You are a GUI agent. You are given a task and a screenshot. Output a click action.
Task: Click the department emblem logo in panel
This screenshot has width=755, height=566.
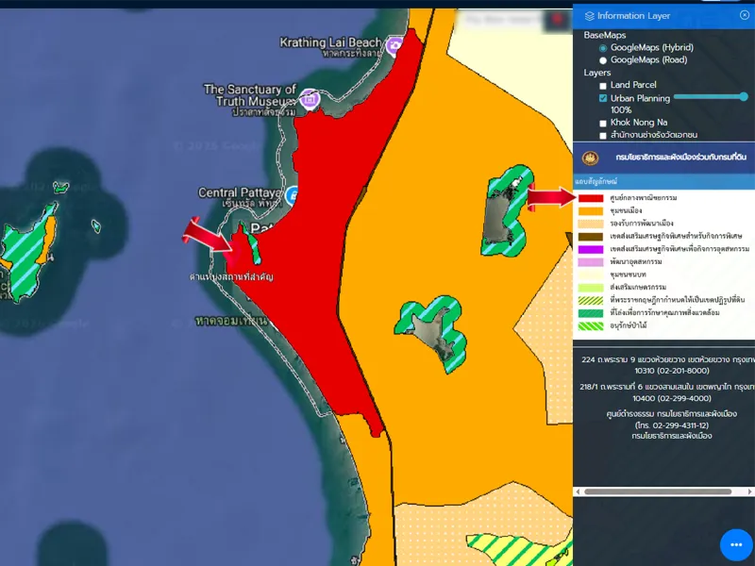coord(590,158)
